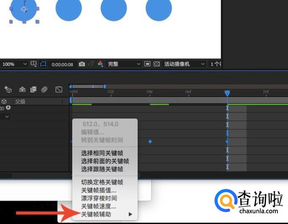Click the motion blur icon
This screenshot has height=224, width=288.
(x=44, y=89)
